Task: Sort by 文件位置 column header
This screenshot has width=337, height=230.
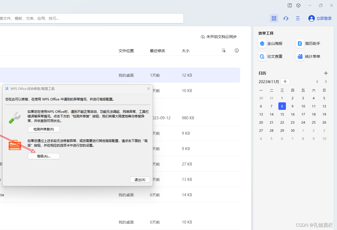Action: 126,51
